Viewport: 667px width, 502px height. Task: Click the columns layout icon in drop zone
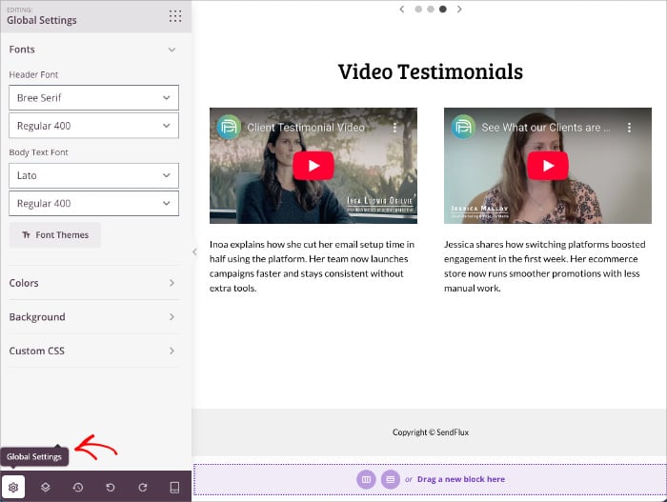pos(367,479)
